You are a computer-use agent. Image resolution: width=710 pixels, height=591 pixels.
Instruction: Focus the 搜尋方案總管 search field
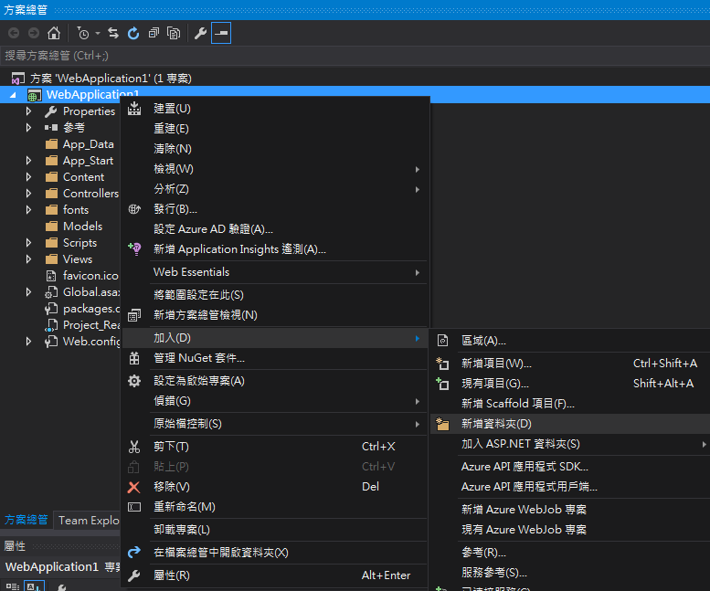pyautogui.click(x=355, y=56)
